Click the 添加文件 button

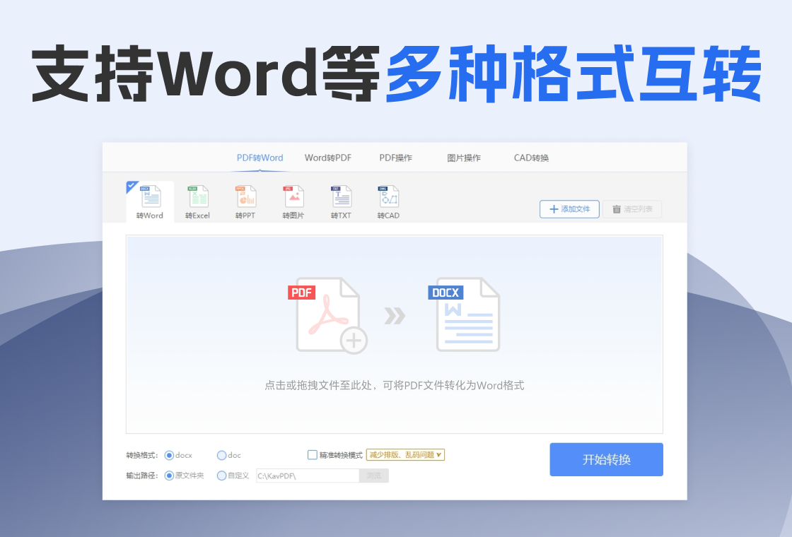[x=569, y=209]
